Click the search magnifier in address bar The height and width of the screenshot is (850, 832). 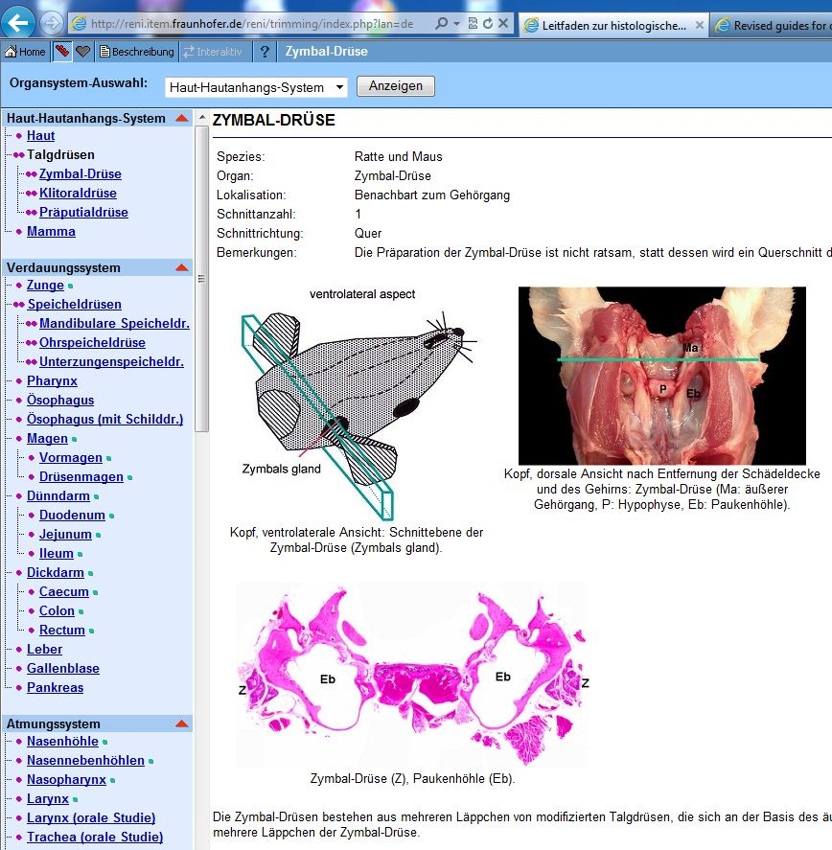[440, 24]
